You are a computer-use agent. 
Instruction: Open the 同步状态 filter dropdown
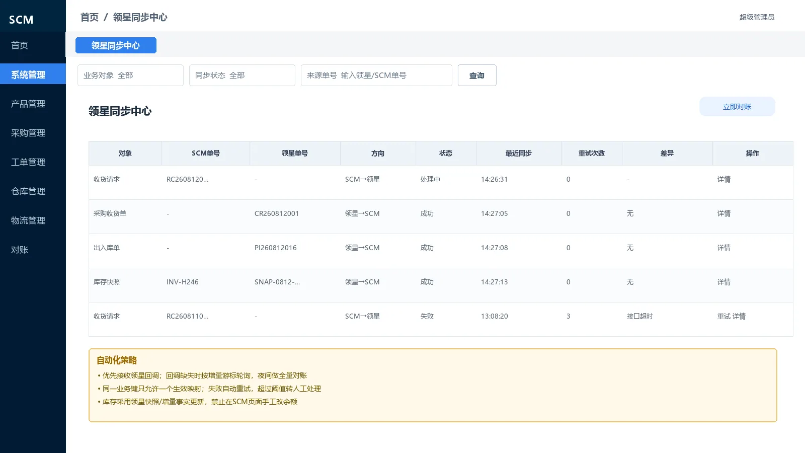[x=242, y=75]
